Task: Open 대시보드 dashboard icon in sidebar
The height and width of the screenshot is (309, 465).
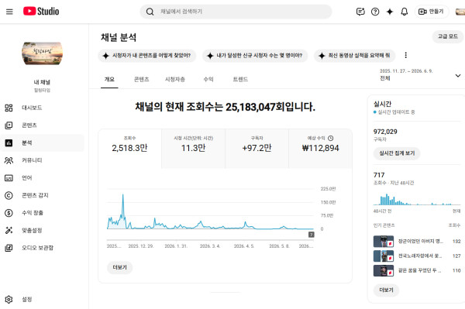Action: [x=9, y=108]
